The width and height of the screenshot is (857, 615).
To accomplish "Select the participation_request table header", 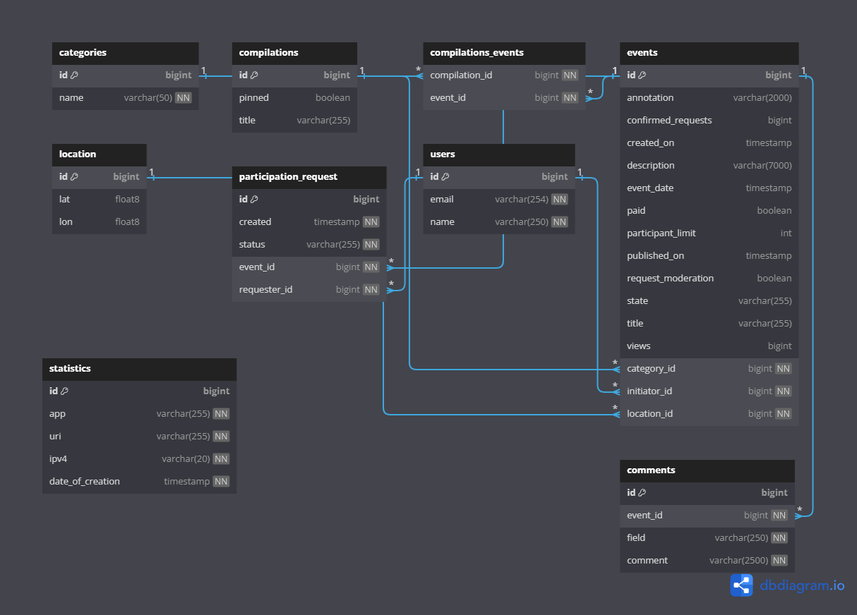I will click(x=309, y=177).
